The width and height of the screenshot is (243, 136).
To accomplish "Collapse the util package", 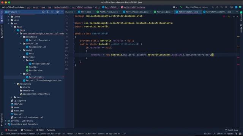I will (x=21, y=74).
